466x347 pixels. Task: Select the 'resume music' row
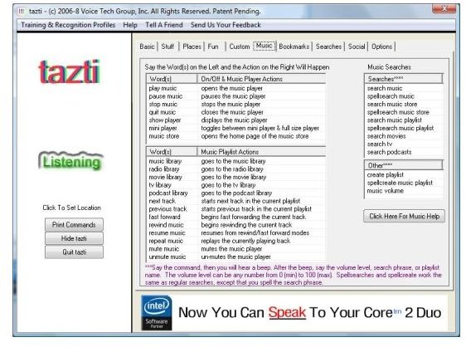[236, 233]
